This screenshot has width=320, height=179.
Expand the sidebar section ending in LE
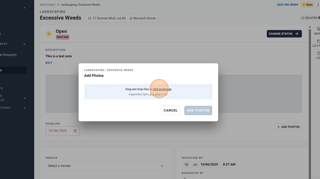[25, 98]
